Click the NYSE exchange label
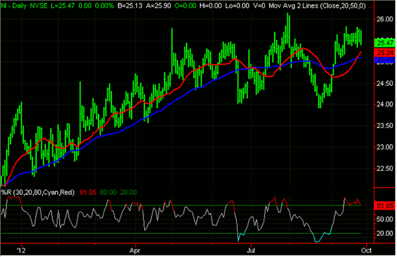This screenshot has height=257, width=397. tap(39, 6)
